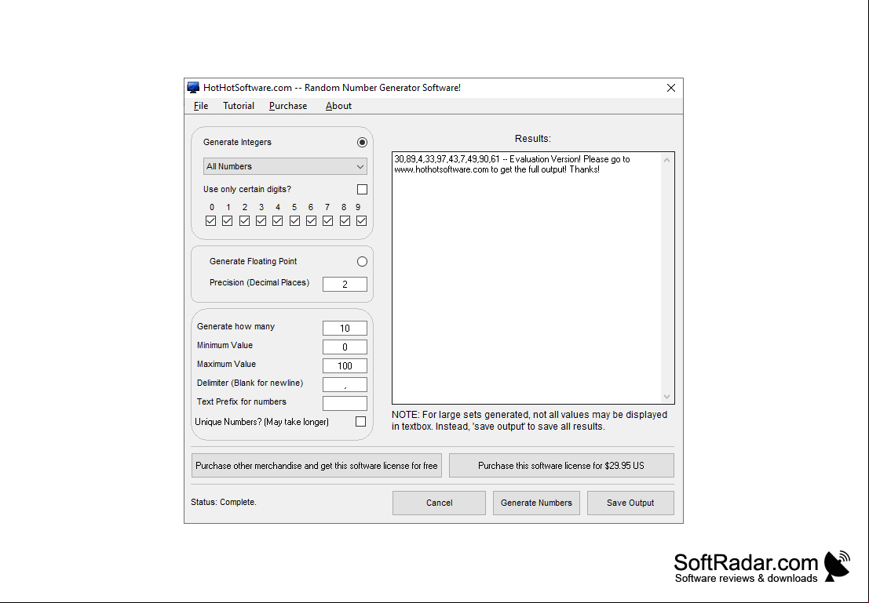
Task: Uncheck digit 5 checkbox
Action: 295,221
